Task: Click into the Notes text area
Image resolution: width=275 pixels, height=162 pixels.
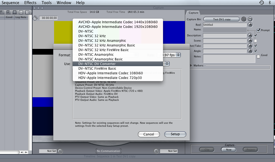Action: 229,58
